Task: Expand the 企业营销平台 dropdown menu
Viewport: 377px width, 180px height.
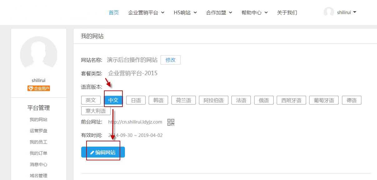Action: (x=146, y=13)
